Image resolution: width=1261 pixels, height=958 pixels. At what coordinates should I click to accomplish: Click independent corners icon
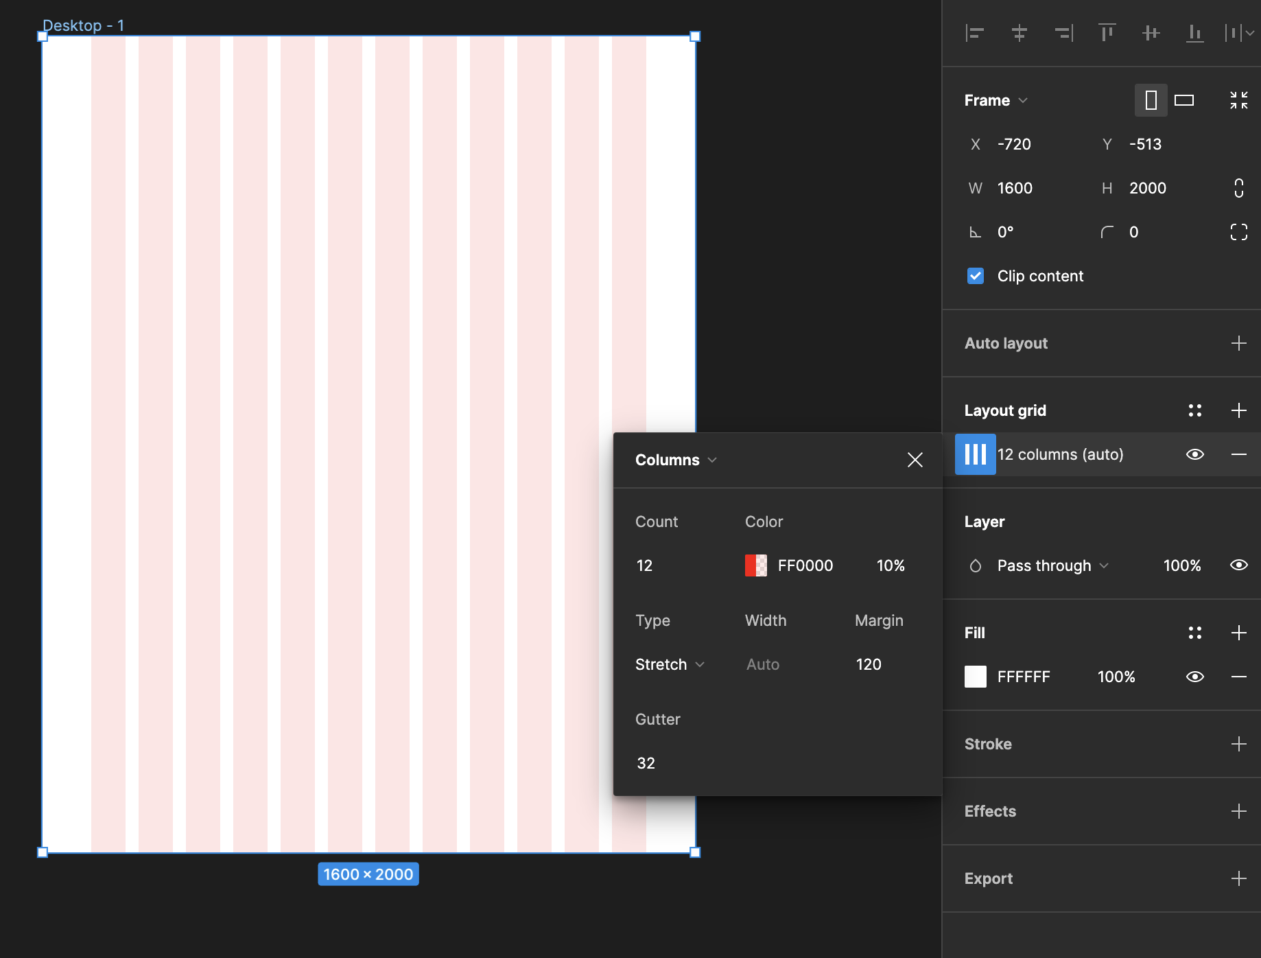(x=1239, y=232)
